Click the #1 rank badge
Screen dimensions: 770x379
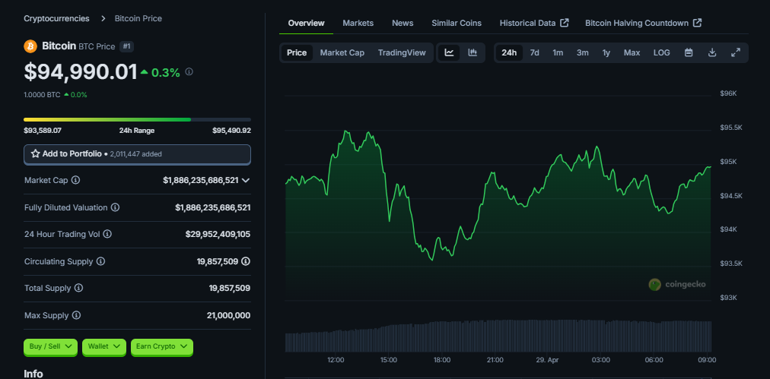pyautogui.click(x=127, y=46)
